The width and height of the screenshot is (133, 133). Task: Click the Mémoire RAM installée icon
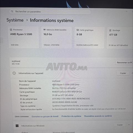(44, 30)
